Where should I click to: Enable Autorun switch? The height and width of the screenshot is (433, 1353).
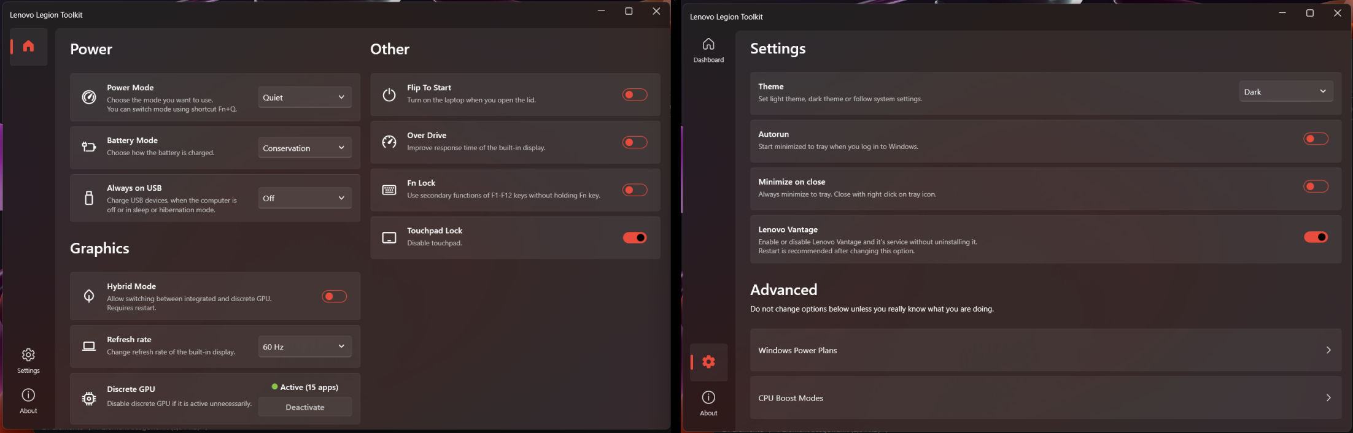[1316, 139]
